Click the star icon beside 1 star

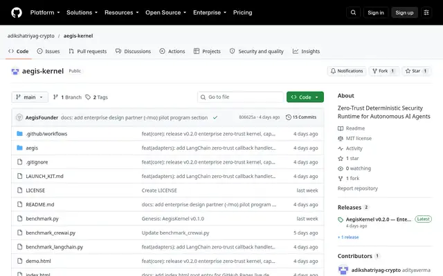[341, 158]
